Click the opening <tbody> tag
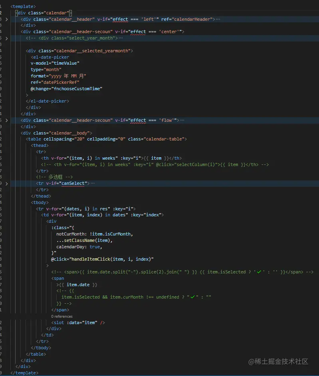Viewport: 319px width, 376px height. 40,202
